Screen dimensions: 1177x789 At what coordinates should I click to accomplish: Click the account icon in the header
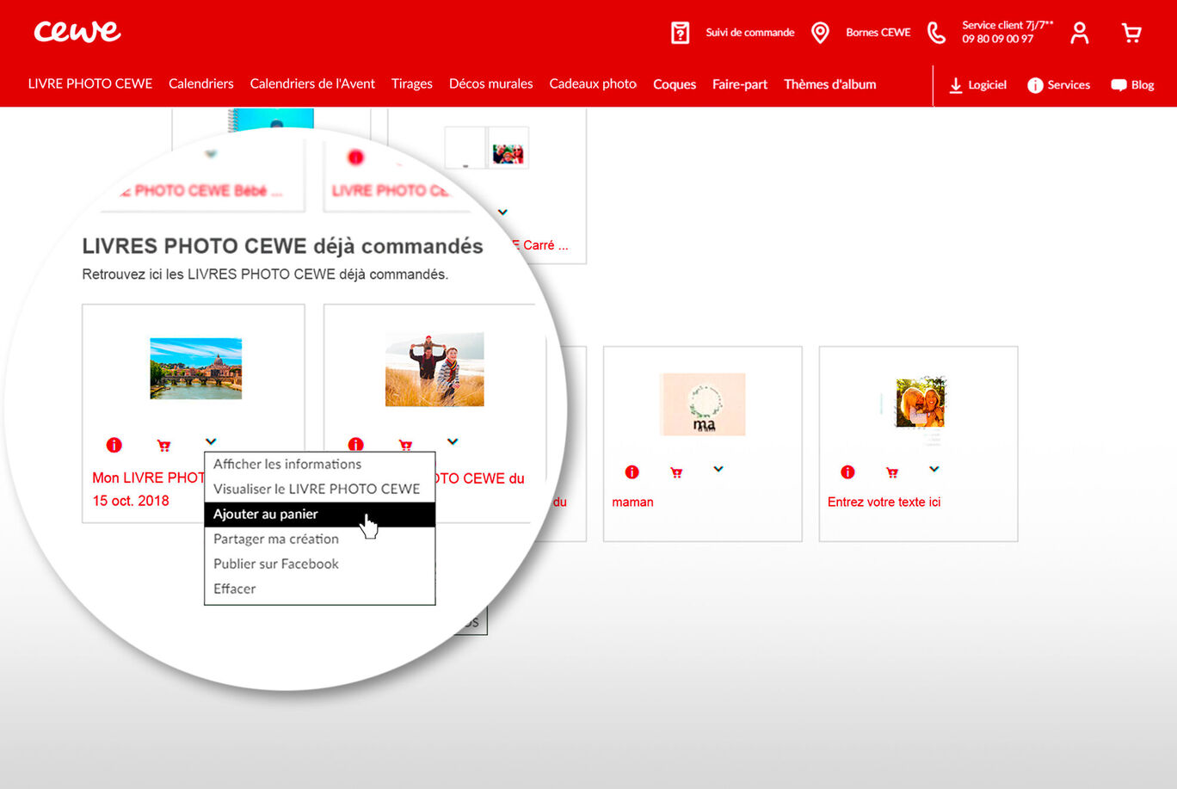point(1079,31)
